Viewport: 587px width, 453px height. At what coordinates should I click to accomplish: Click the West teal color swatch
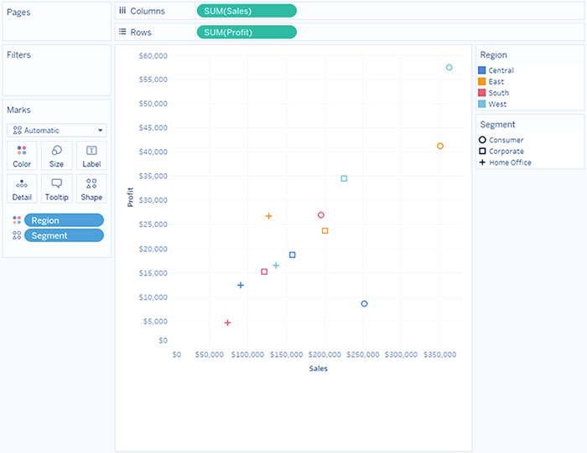(x=482, y=104)
